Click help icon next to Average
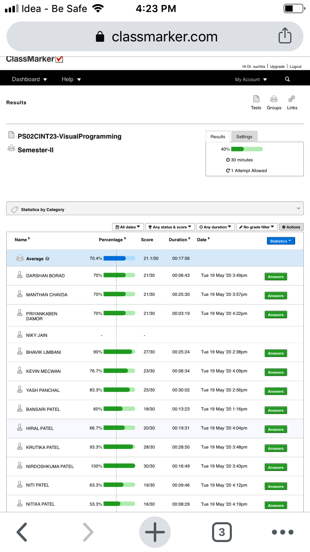This screenshot has height=552, width=310. click(x=47, y=259)
